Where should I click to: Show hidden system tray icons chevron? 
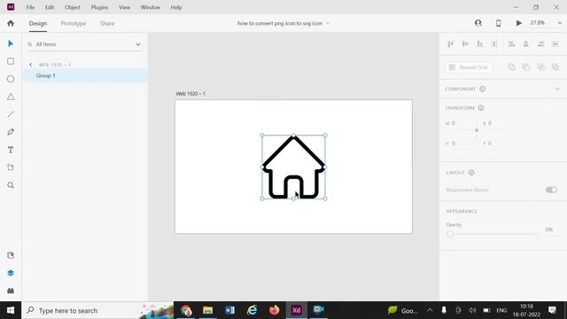430,310
